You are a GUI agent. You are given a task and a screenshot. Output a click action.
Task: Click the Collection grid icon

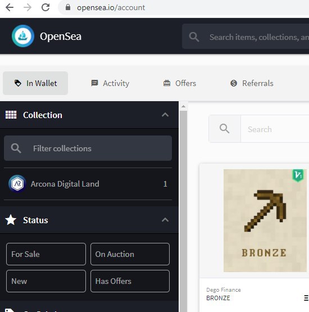coord(11,115)
